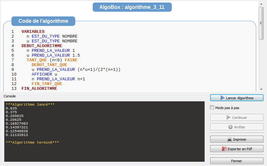Image resolution: width=267 pixels, height=166 pixels.
Task: Click the stop icon on Arrêter
Action: (x=230, y=127)
